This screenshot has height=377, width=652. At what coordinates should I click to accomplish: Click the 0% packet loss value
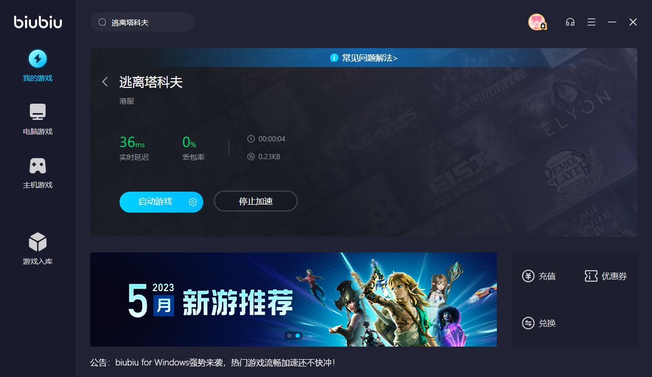pos(189,142)
